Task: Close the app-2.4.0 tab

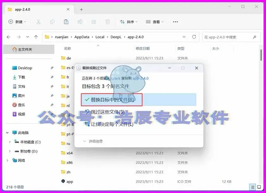Action: click(68, 9)
